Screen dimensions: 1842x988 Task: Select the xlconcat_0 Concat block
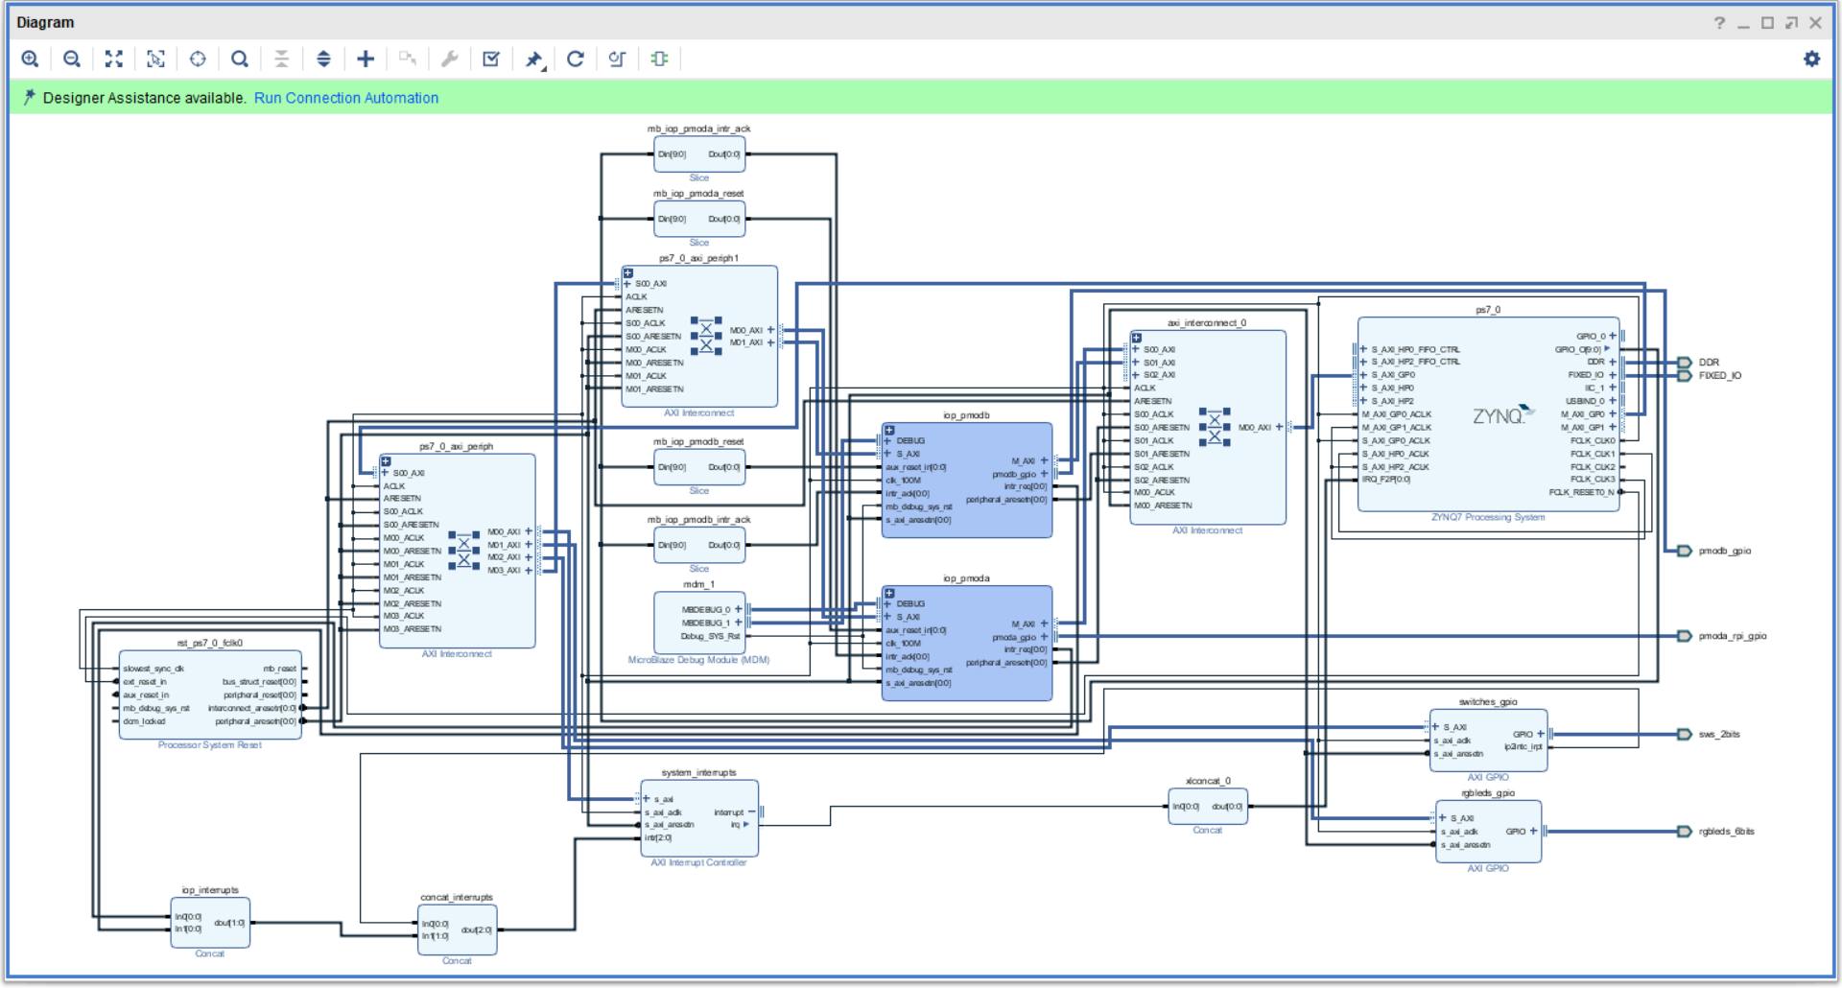click(1208, 806)
